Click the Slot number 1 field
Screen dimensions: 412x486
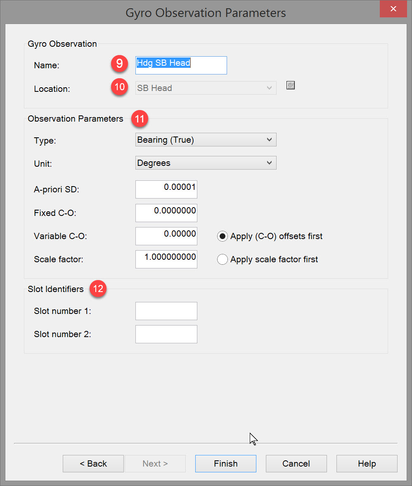click(166, 311)
